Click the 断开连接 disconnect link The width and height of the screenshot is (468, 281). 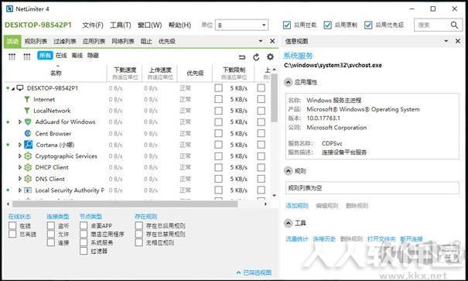pyautogui.click(x=412, y=239)
